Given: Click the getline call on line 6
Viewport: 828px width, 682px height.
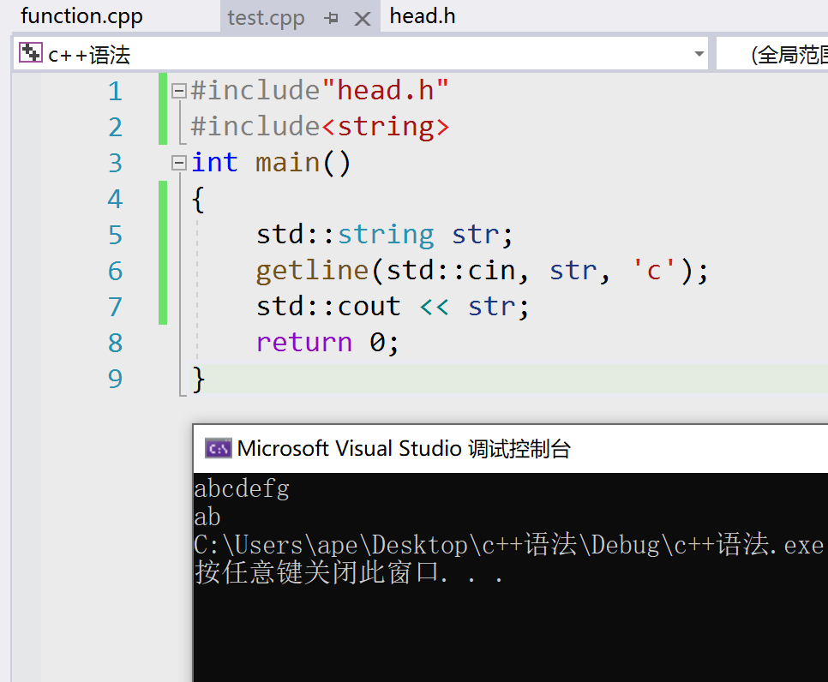Looking at the screenshot, I should [x=312, y=272].
